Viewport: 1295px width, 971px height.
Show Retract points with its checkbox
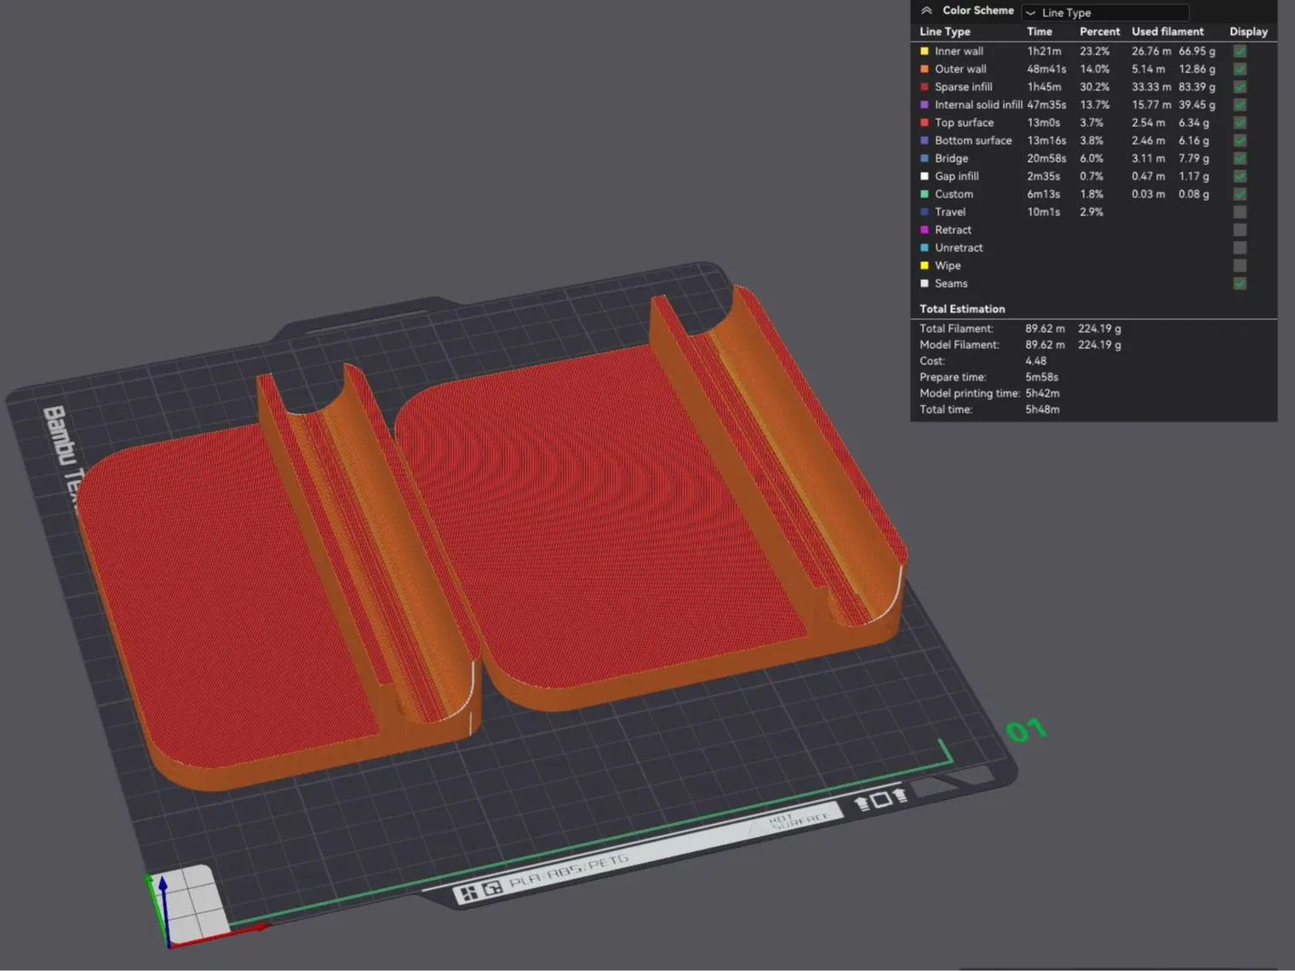tap(1240, 230)
